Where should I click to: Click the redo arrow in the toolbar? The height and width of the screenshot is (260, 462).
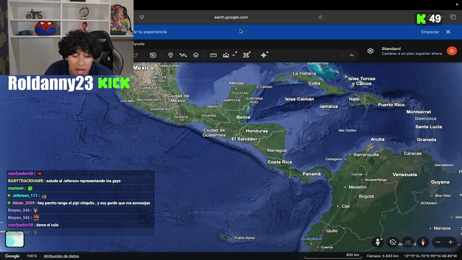click(x=136, y=55)
